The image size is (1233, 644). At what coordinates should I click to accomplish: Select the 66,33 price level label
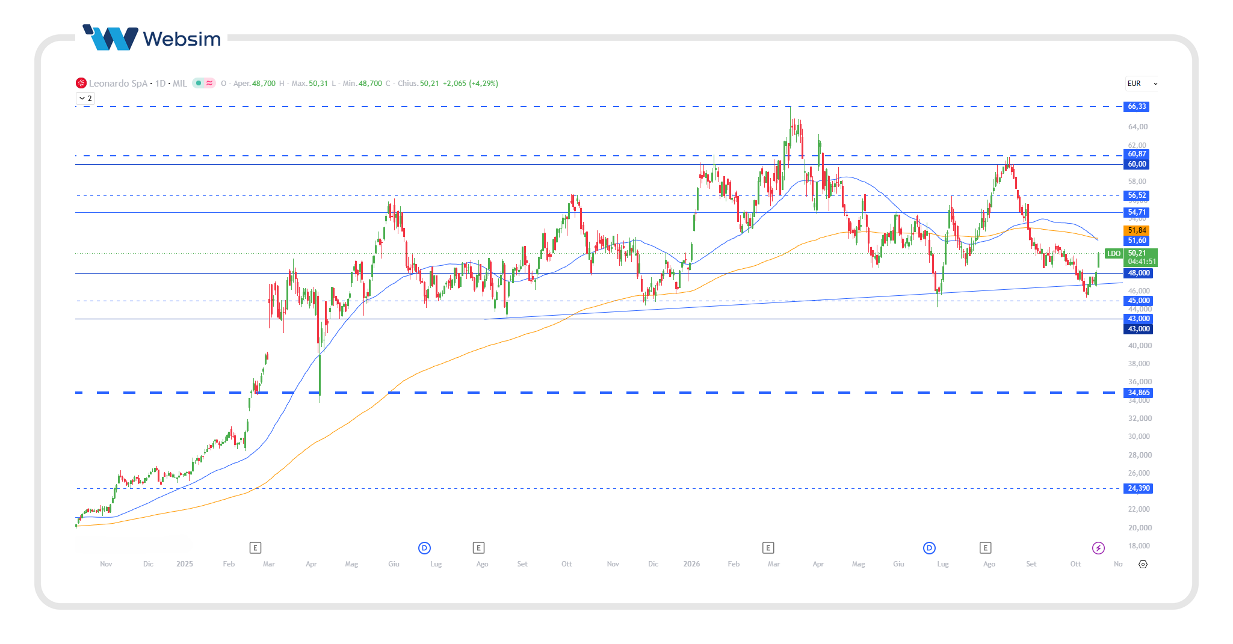pos(1137,106)
